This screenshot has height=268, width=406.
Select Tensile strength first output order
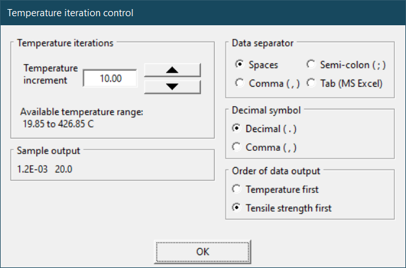[x=237, y=208]
